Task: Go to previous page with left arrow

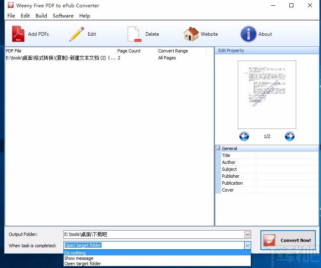Action: pyautogui.click(x=244, y=136)
